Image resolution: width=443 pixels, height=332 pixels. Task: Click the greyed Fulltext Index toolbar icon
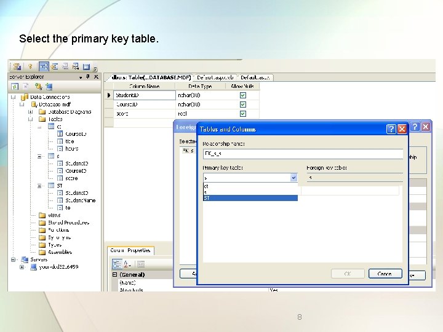65,66
